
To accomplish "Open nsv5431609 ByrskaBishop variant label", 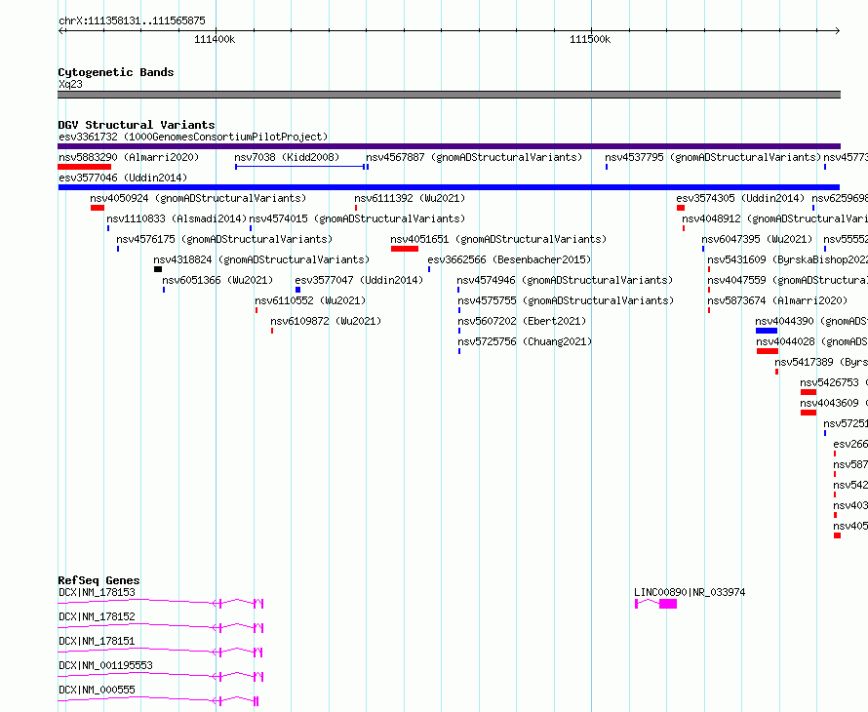I will click(787, 259).
